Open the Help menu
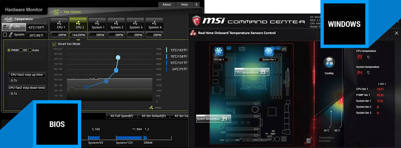 point(184,4)
